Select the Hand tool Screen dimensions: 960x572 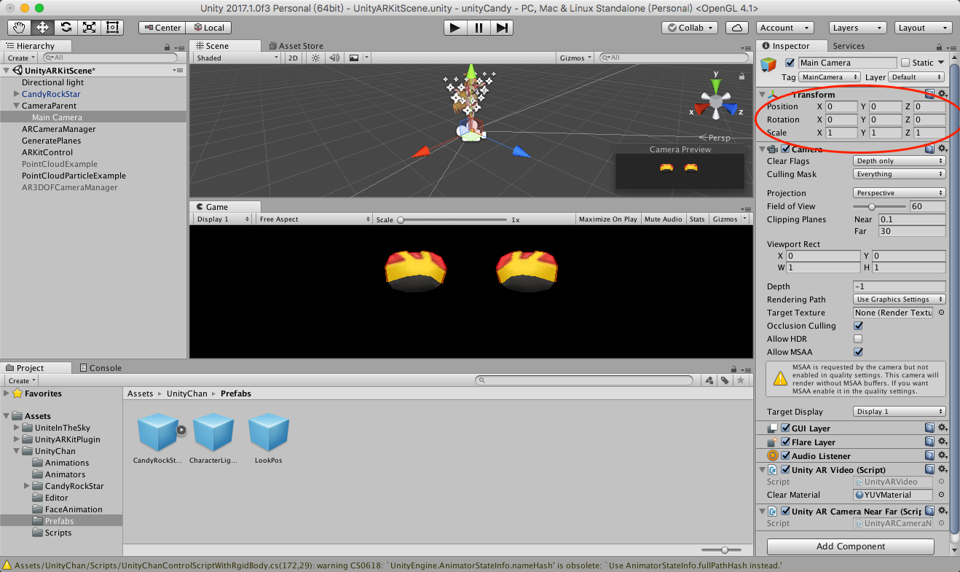pyautogui.click(x=20, y=28)
